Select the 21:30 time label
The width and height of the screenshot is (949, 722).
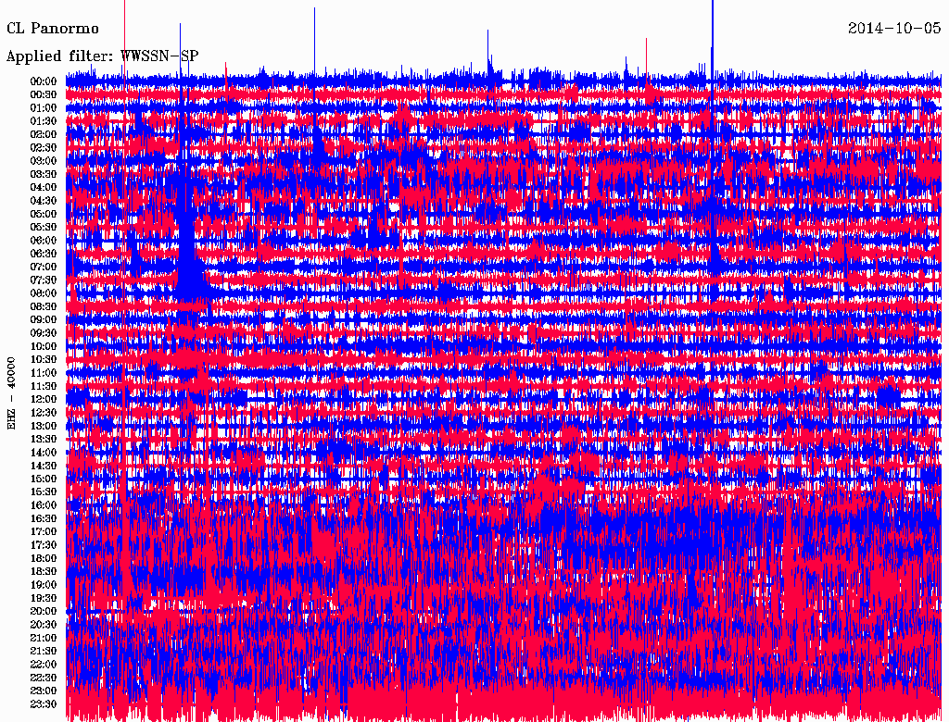click(44, 651)
